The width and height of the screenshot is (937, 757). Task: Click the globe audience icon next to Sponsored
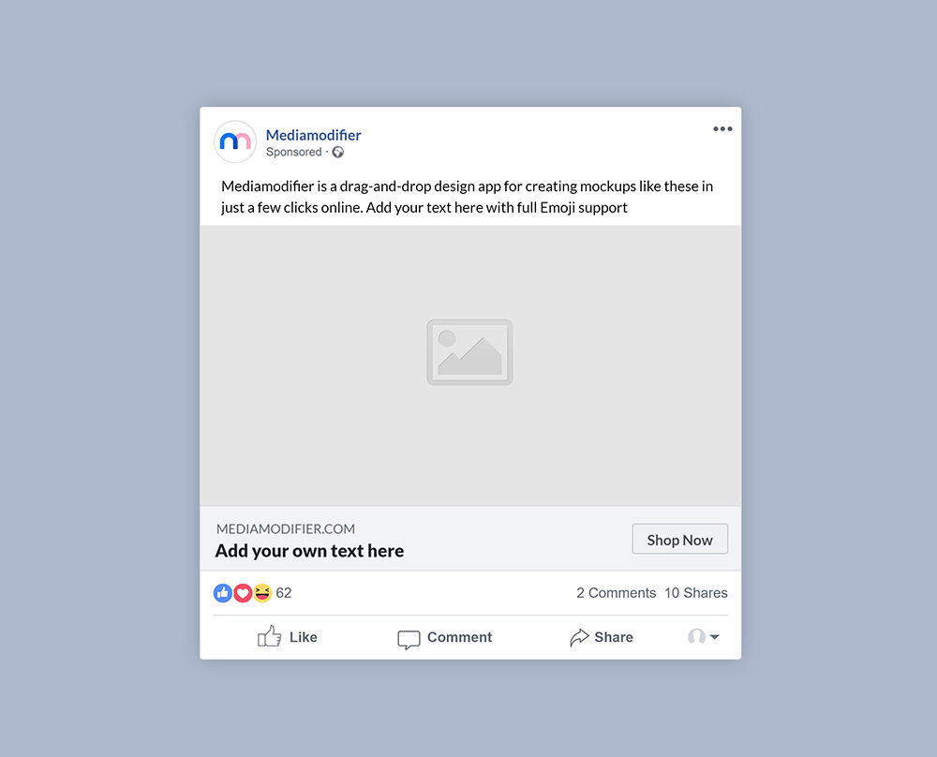(337, 152)
